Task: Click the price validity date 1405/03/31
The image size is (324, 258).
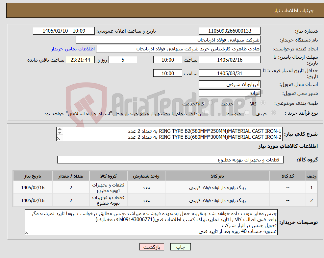Action: click(230, 73)
